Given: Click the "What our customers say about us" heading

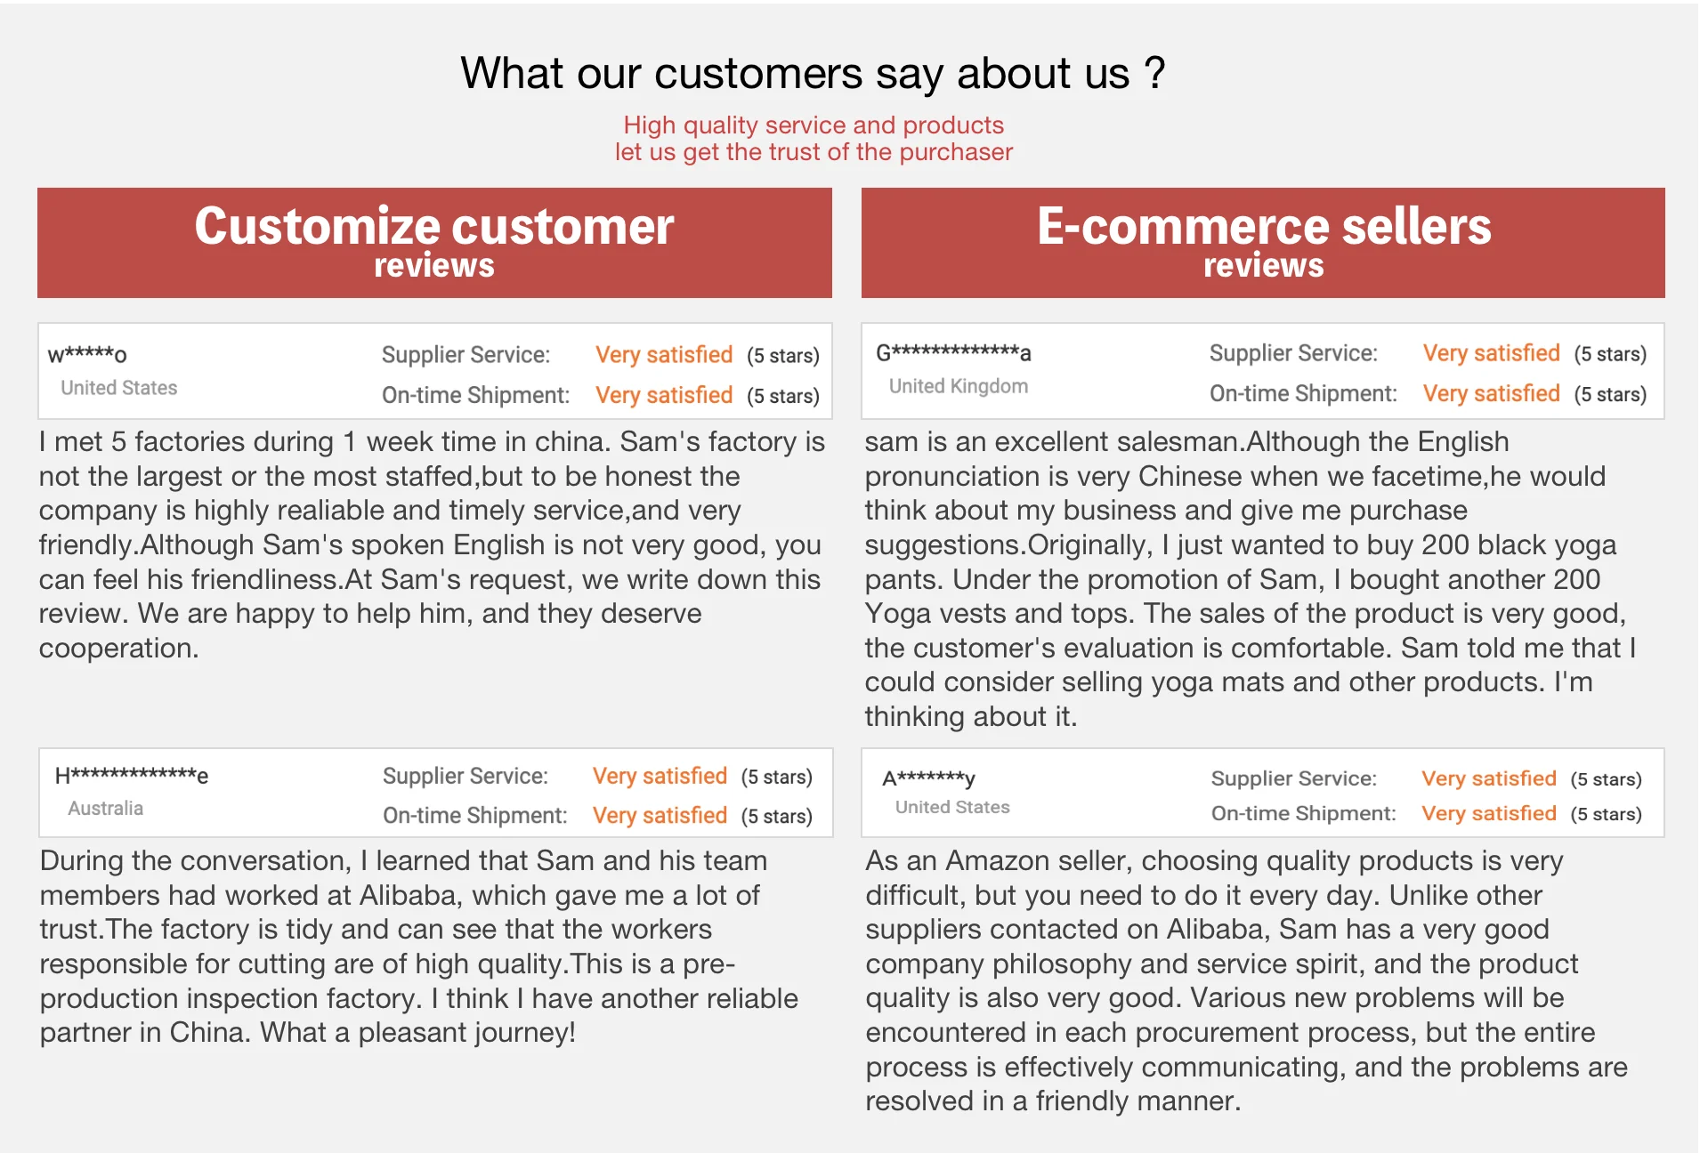Looking at the screenshot, I should coord(813,73).
